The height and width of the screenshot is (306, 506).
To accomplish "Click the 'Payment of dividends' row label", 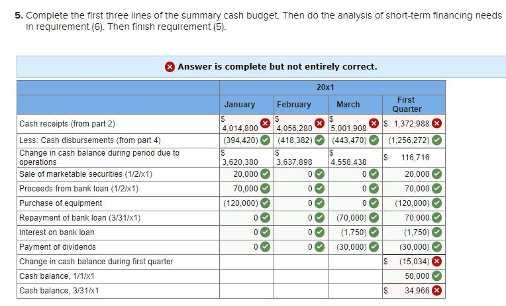I will (58, 247).
